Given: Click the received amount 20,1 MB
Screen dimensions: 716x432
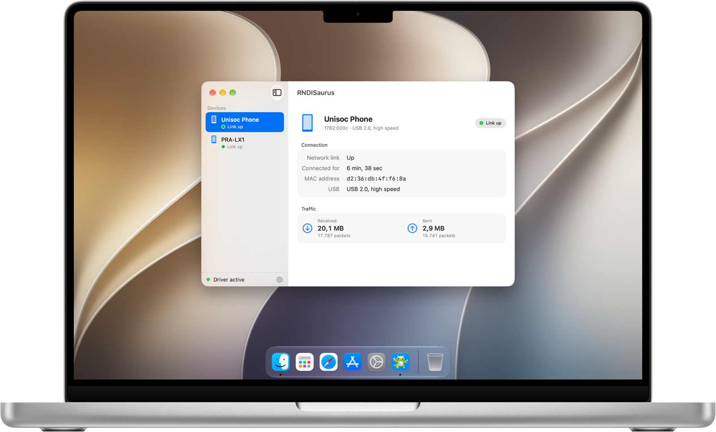Looking at the screenshot, I should 331,228.
